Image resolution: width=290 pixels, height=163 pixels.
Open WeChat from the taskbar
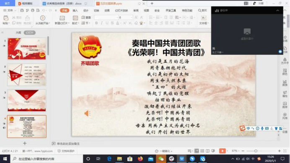pos(161,159)
